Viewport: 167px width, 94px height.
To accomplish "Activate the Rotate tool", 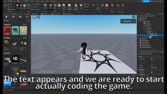I will 29,6.
